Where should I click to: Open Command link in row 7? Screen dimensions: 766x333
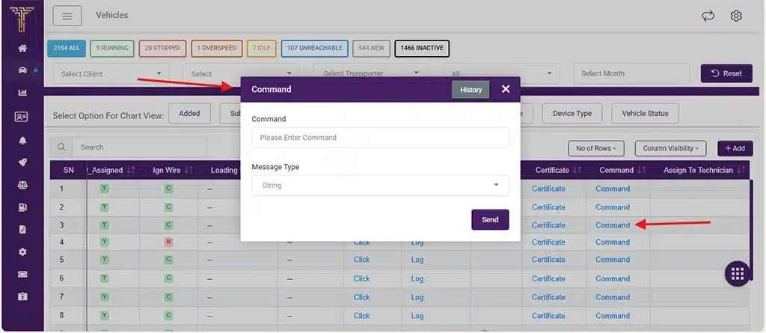pos(613,297)
